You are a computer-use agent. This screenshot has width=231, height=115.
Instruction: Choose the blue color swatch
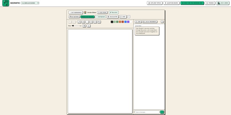tap(126, 22)
